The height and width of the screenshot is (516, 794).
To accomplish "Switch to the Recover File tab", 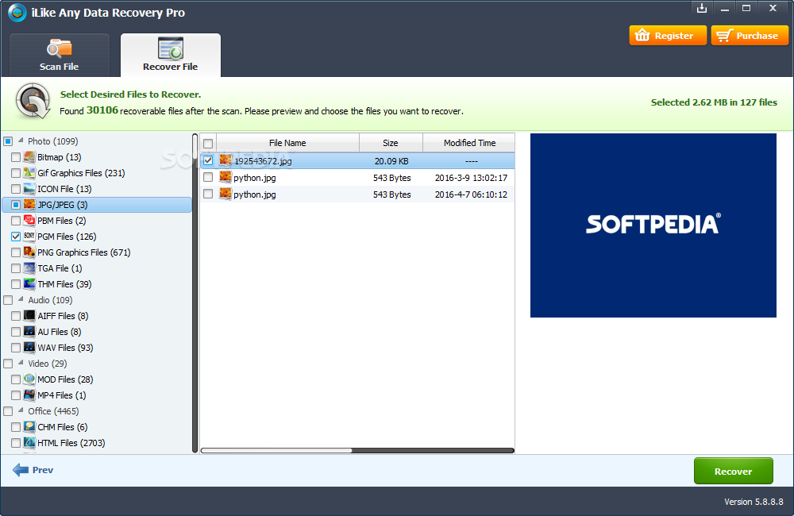I will tap(171, 56).
